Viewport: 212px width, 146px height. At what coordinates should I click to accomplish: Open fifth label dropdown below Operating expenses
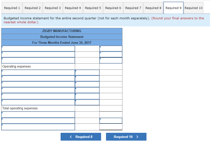38,96
